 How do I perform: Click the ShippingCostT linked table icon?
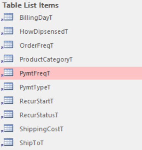click(7, 128)
